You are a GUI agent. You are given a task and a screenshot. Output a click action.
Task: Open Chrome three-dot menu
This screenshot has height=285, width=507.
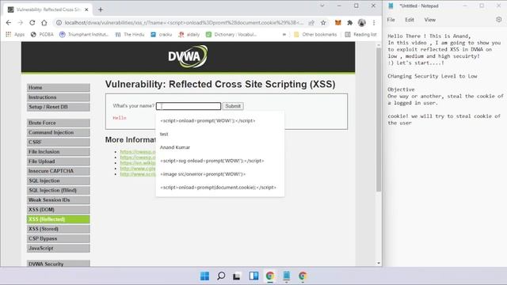point(374,23)
